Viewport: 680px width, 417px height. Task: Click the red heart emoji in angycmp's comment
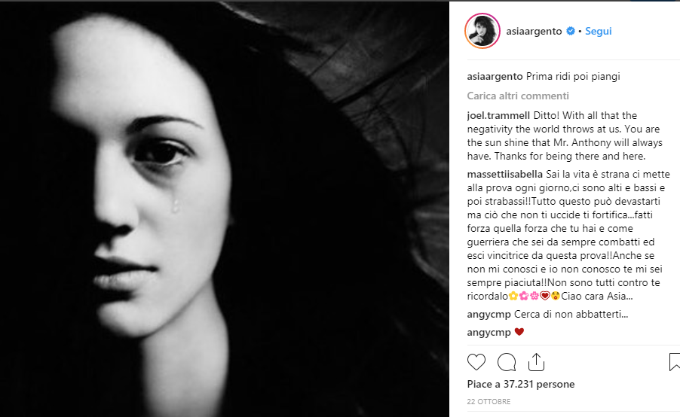(x=519, y=332)
